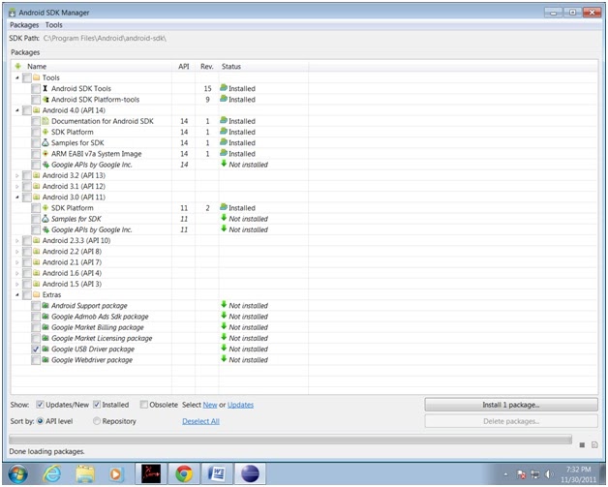
Task: Click the SDK Platform icon under Android 3.0
Action: click(46, 208)
